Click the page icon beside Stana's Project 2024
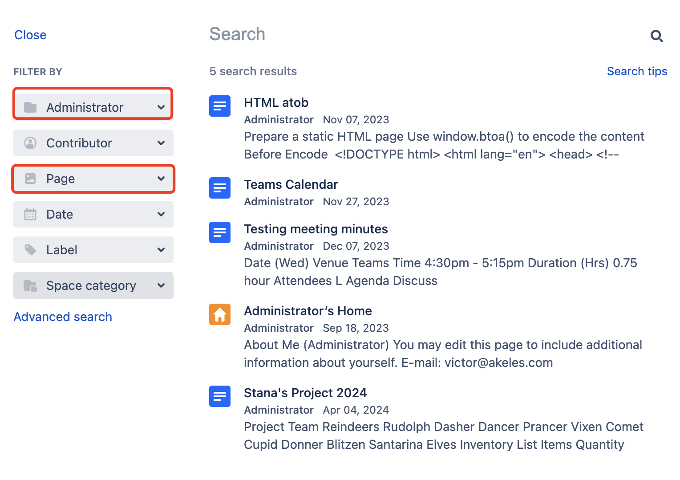 point(220,396)
